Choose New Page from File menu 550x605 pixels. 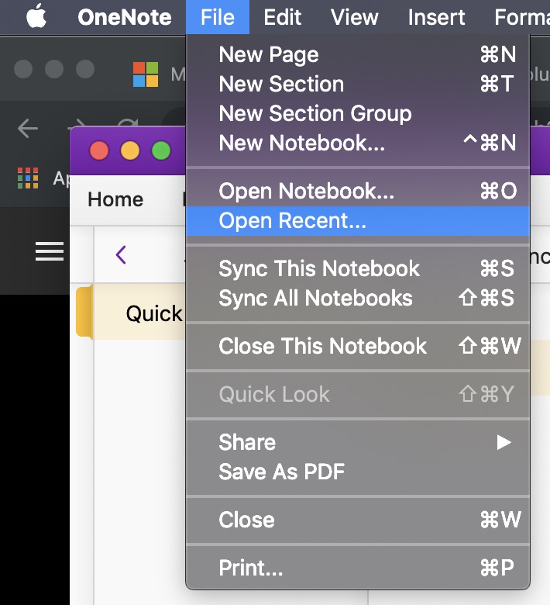[x=358, y=54]
